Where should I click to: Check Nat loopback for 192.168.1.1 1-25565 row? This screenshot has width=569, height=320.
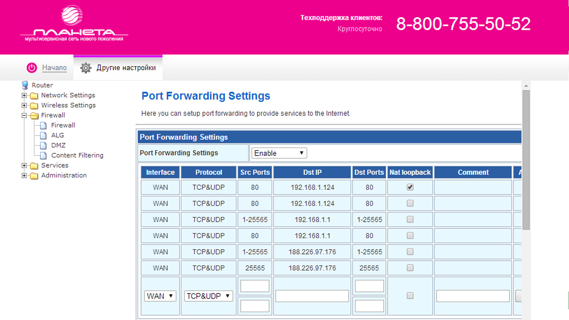(x=410, y=219)
